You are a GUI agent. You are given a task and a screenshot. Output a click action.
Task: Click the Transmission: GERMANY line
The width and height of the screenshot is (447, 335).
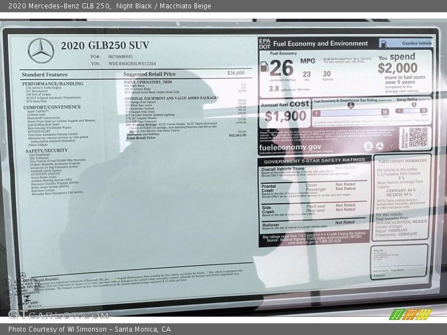tap(396, 234)
